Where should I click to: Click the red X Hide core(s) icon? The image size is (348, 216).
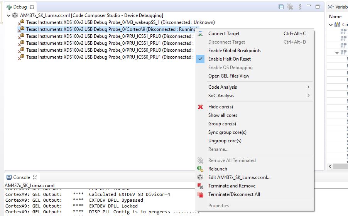(200, 107)
